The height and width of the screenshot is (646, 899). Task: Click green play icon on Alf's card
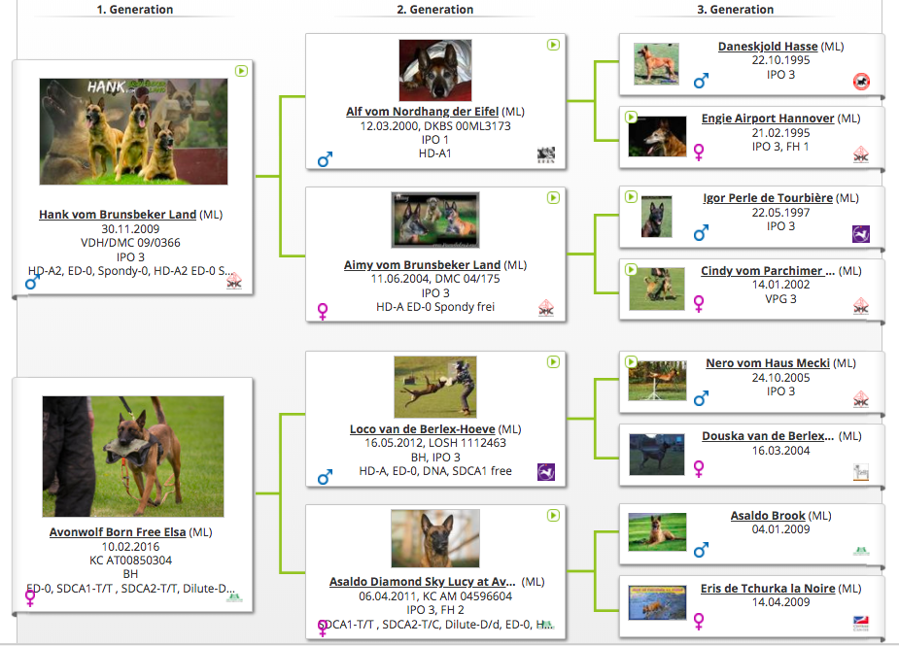(553, 45)
